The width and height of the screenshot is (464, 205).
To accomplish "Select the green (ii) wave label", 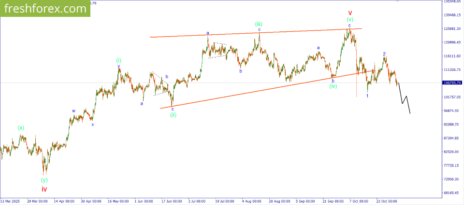I will 173,115.
